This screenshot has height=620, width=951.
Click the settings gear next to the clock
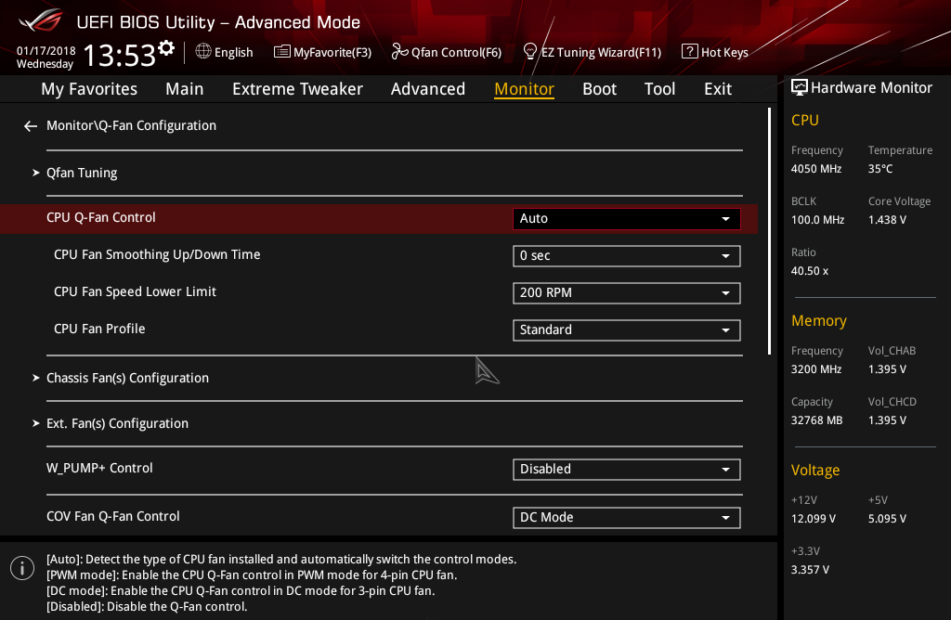pos(166,48)
